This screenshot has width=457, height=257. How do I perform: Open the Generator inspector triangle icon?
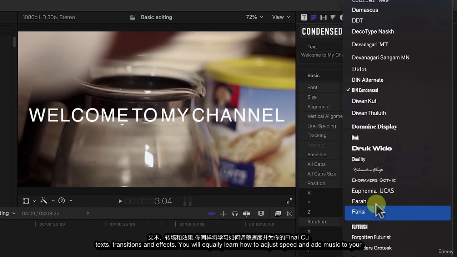pos(333,17)
